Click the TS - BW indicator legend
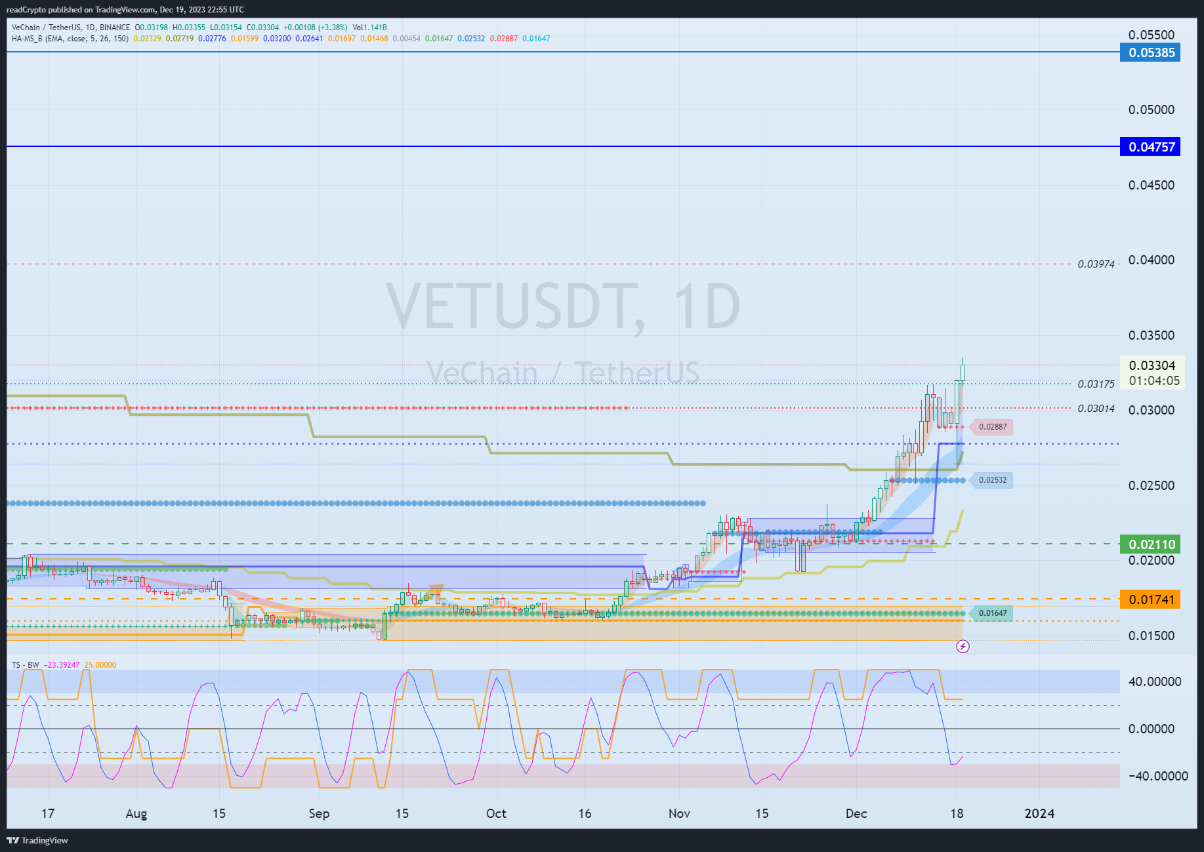This screenshot has width=1204, height=852. pos(26,665)
